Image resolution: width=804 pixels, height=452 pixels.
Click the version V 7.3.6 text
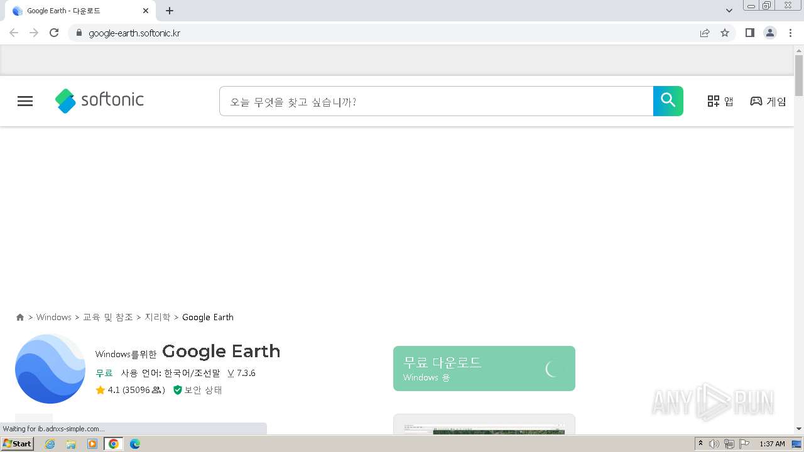242,373
